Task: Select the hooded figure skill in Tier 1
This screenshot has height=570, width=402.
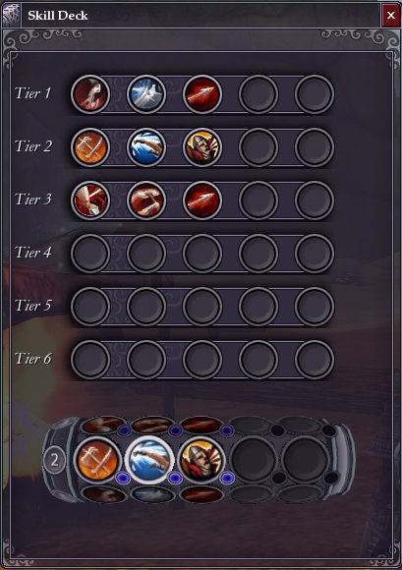Action: [90, 94]
